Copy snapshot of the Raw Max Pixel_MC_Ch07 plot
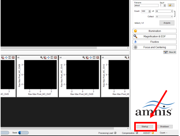Viewport: 180px width, 136px height. coord(45,58)
